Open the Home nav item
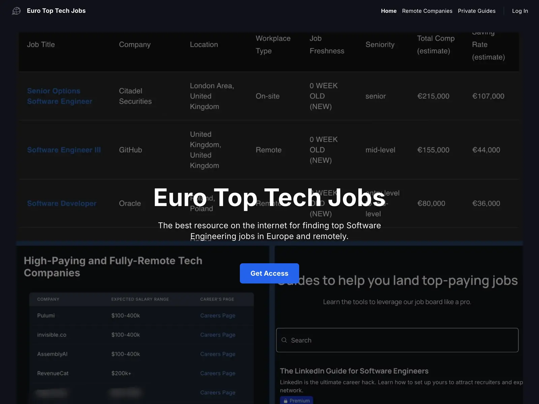Screen dimensions: 539x404 point(388,11)
